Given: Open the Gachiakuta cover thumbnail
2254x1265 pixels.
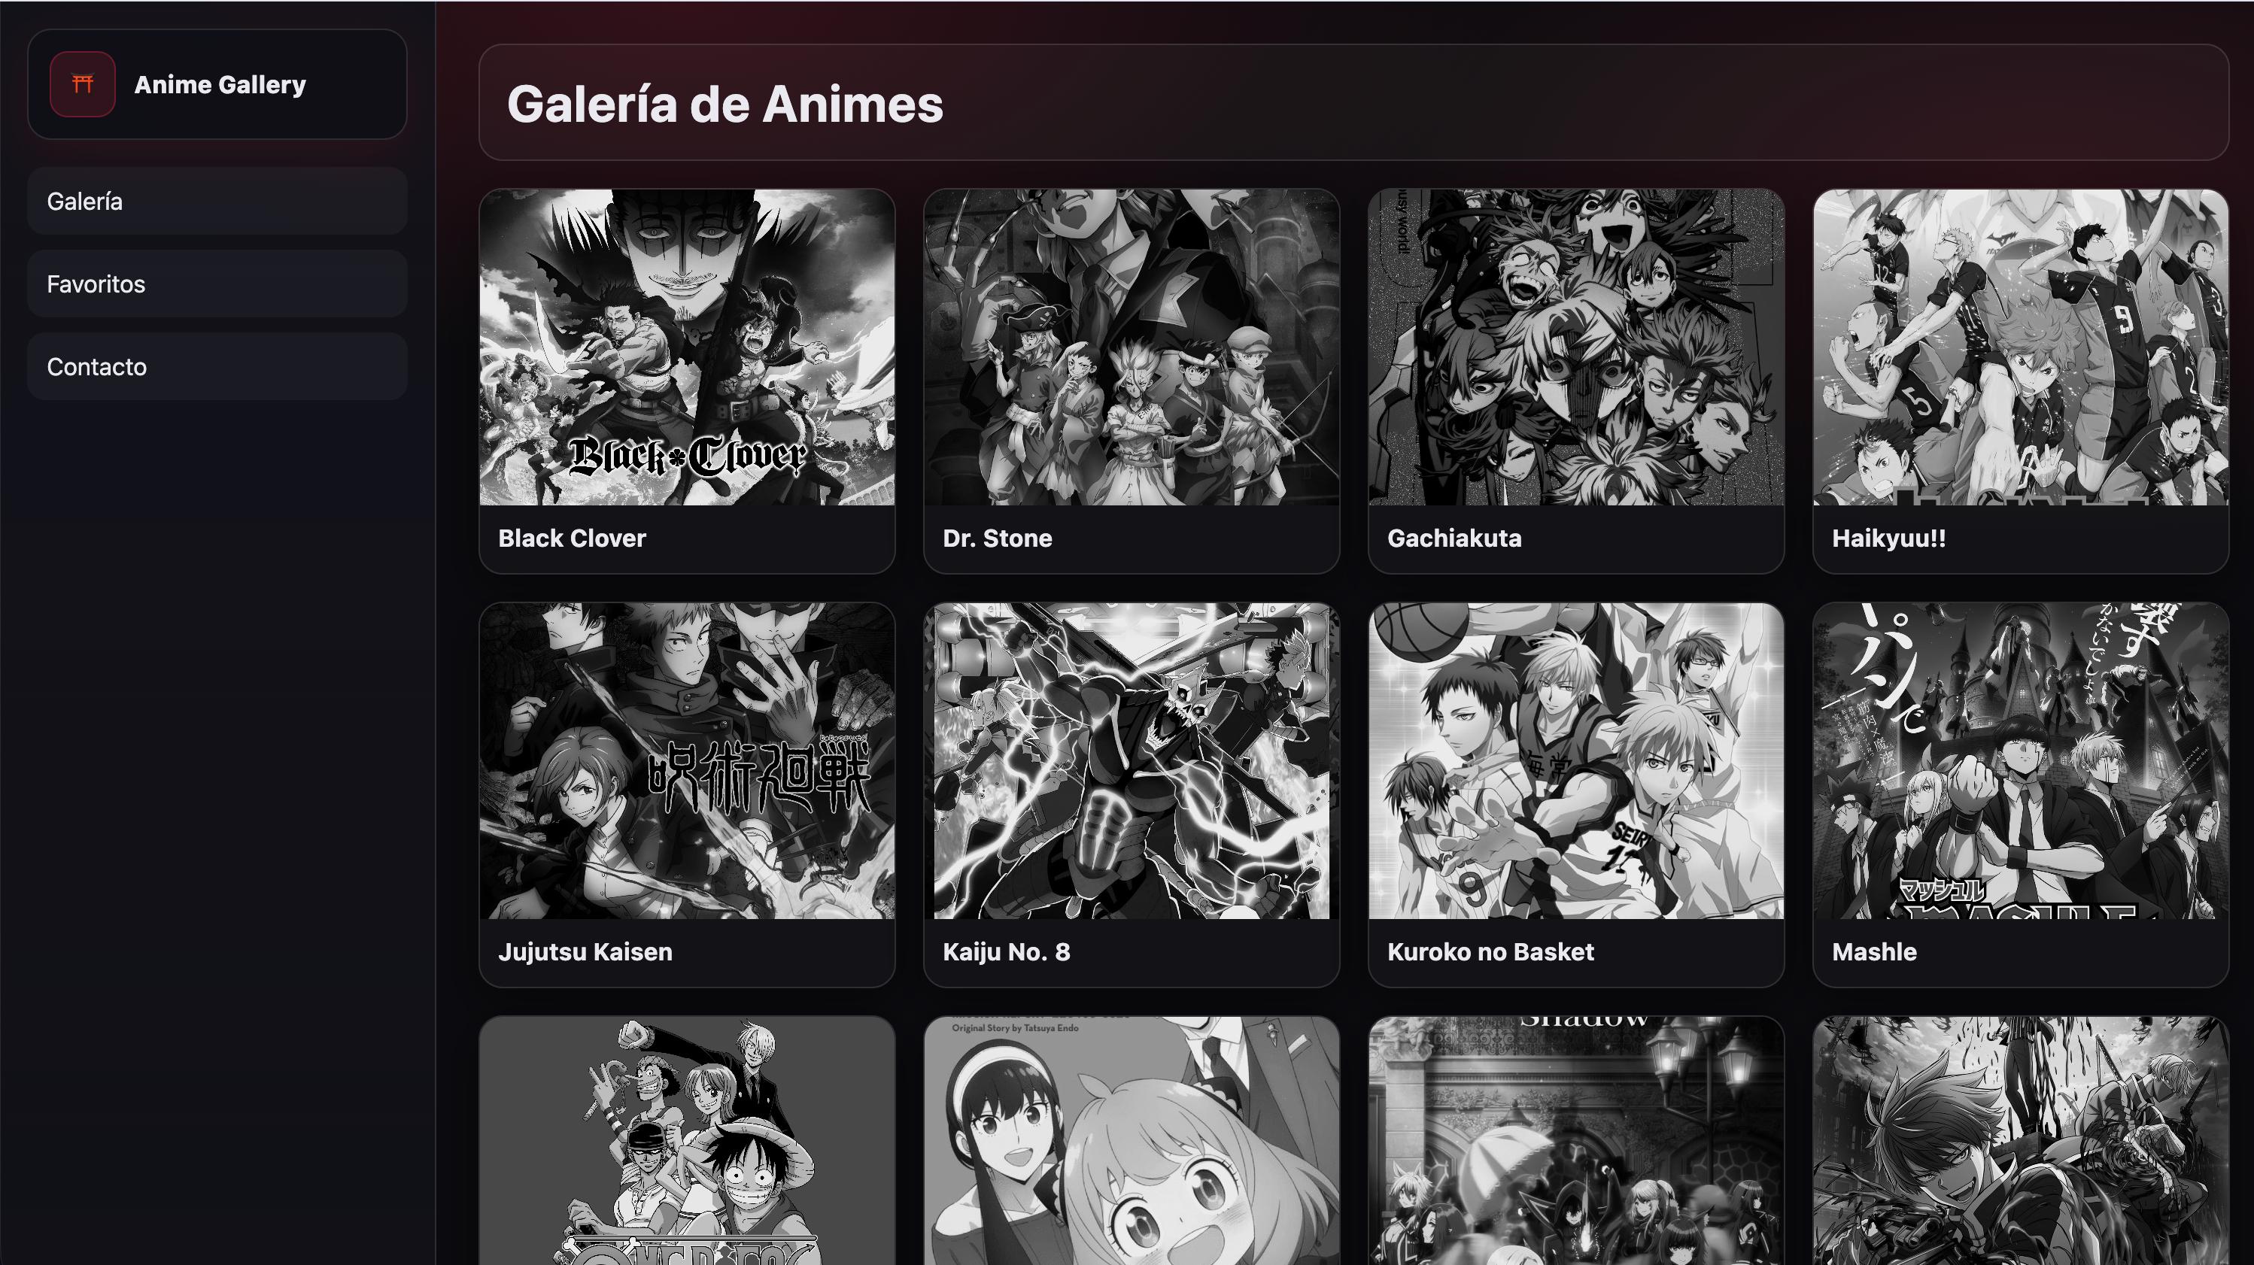Looking at the screenshot, I should (x=1576, y=347).
